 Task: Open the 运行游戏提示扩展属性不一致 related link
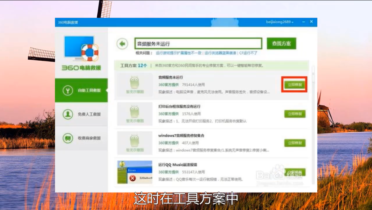[x=179, y=53]
